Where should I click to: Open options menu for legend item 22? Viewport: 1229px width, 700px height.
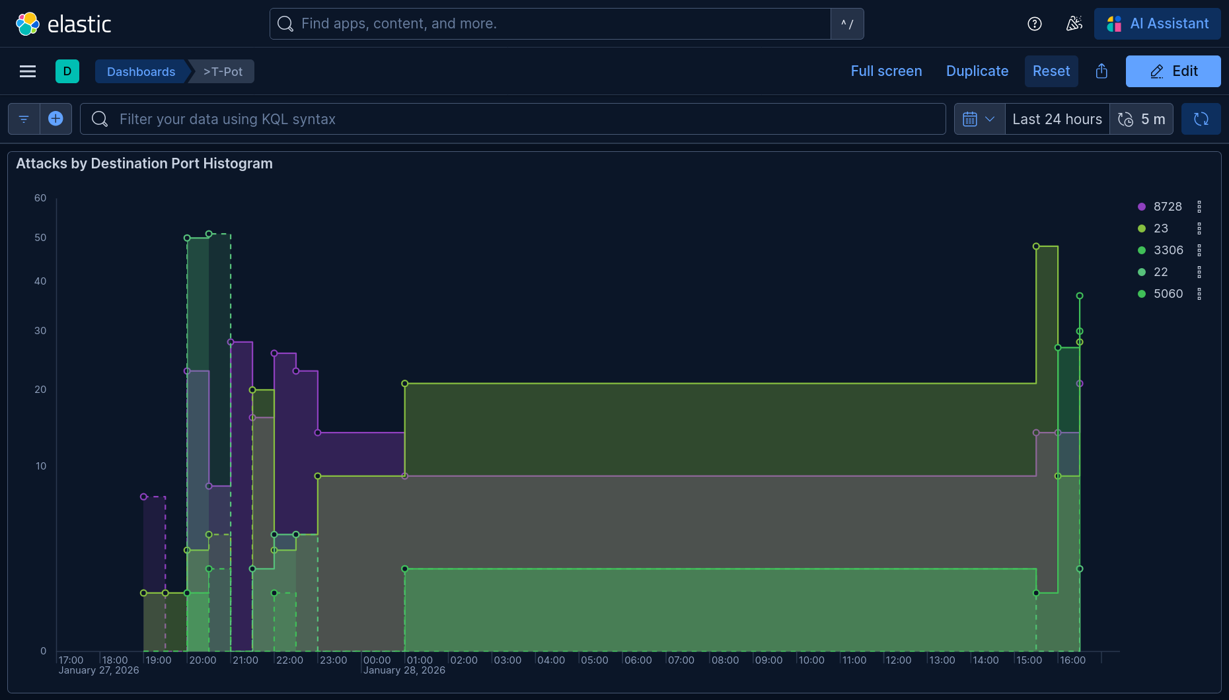coord(1199,272)
